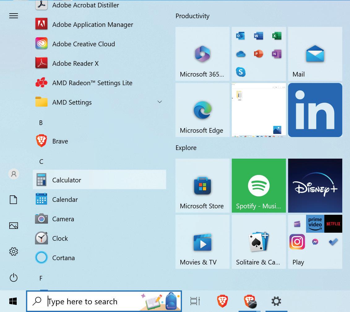Launch the Solitaire & Casual Games tile
This screenshot has width=350, height=312.
click(x=259, y=242)
